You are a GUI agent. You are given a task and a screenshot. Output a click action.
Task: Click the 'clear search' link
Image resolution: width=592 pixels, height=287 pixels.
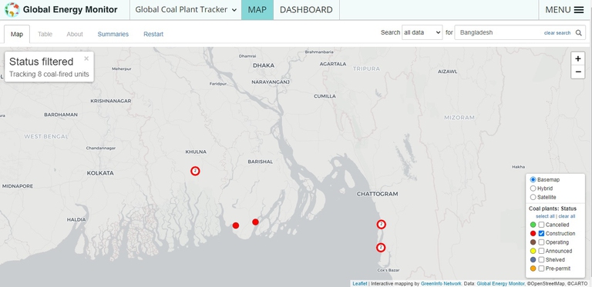(557, 33)
